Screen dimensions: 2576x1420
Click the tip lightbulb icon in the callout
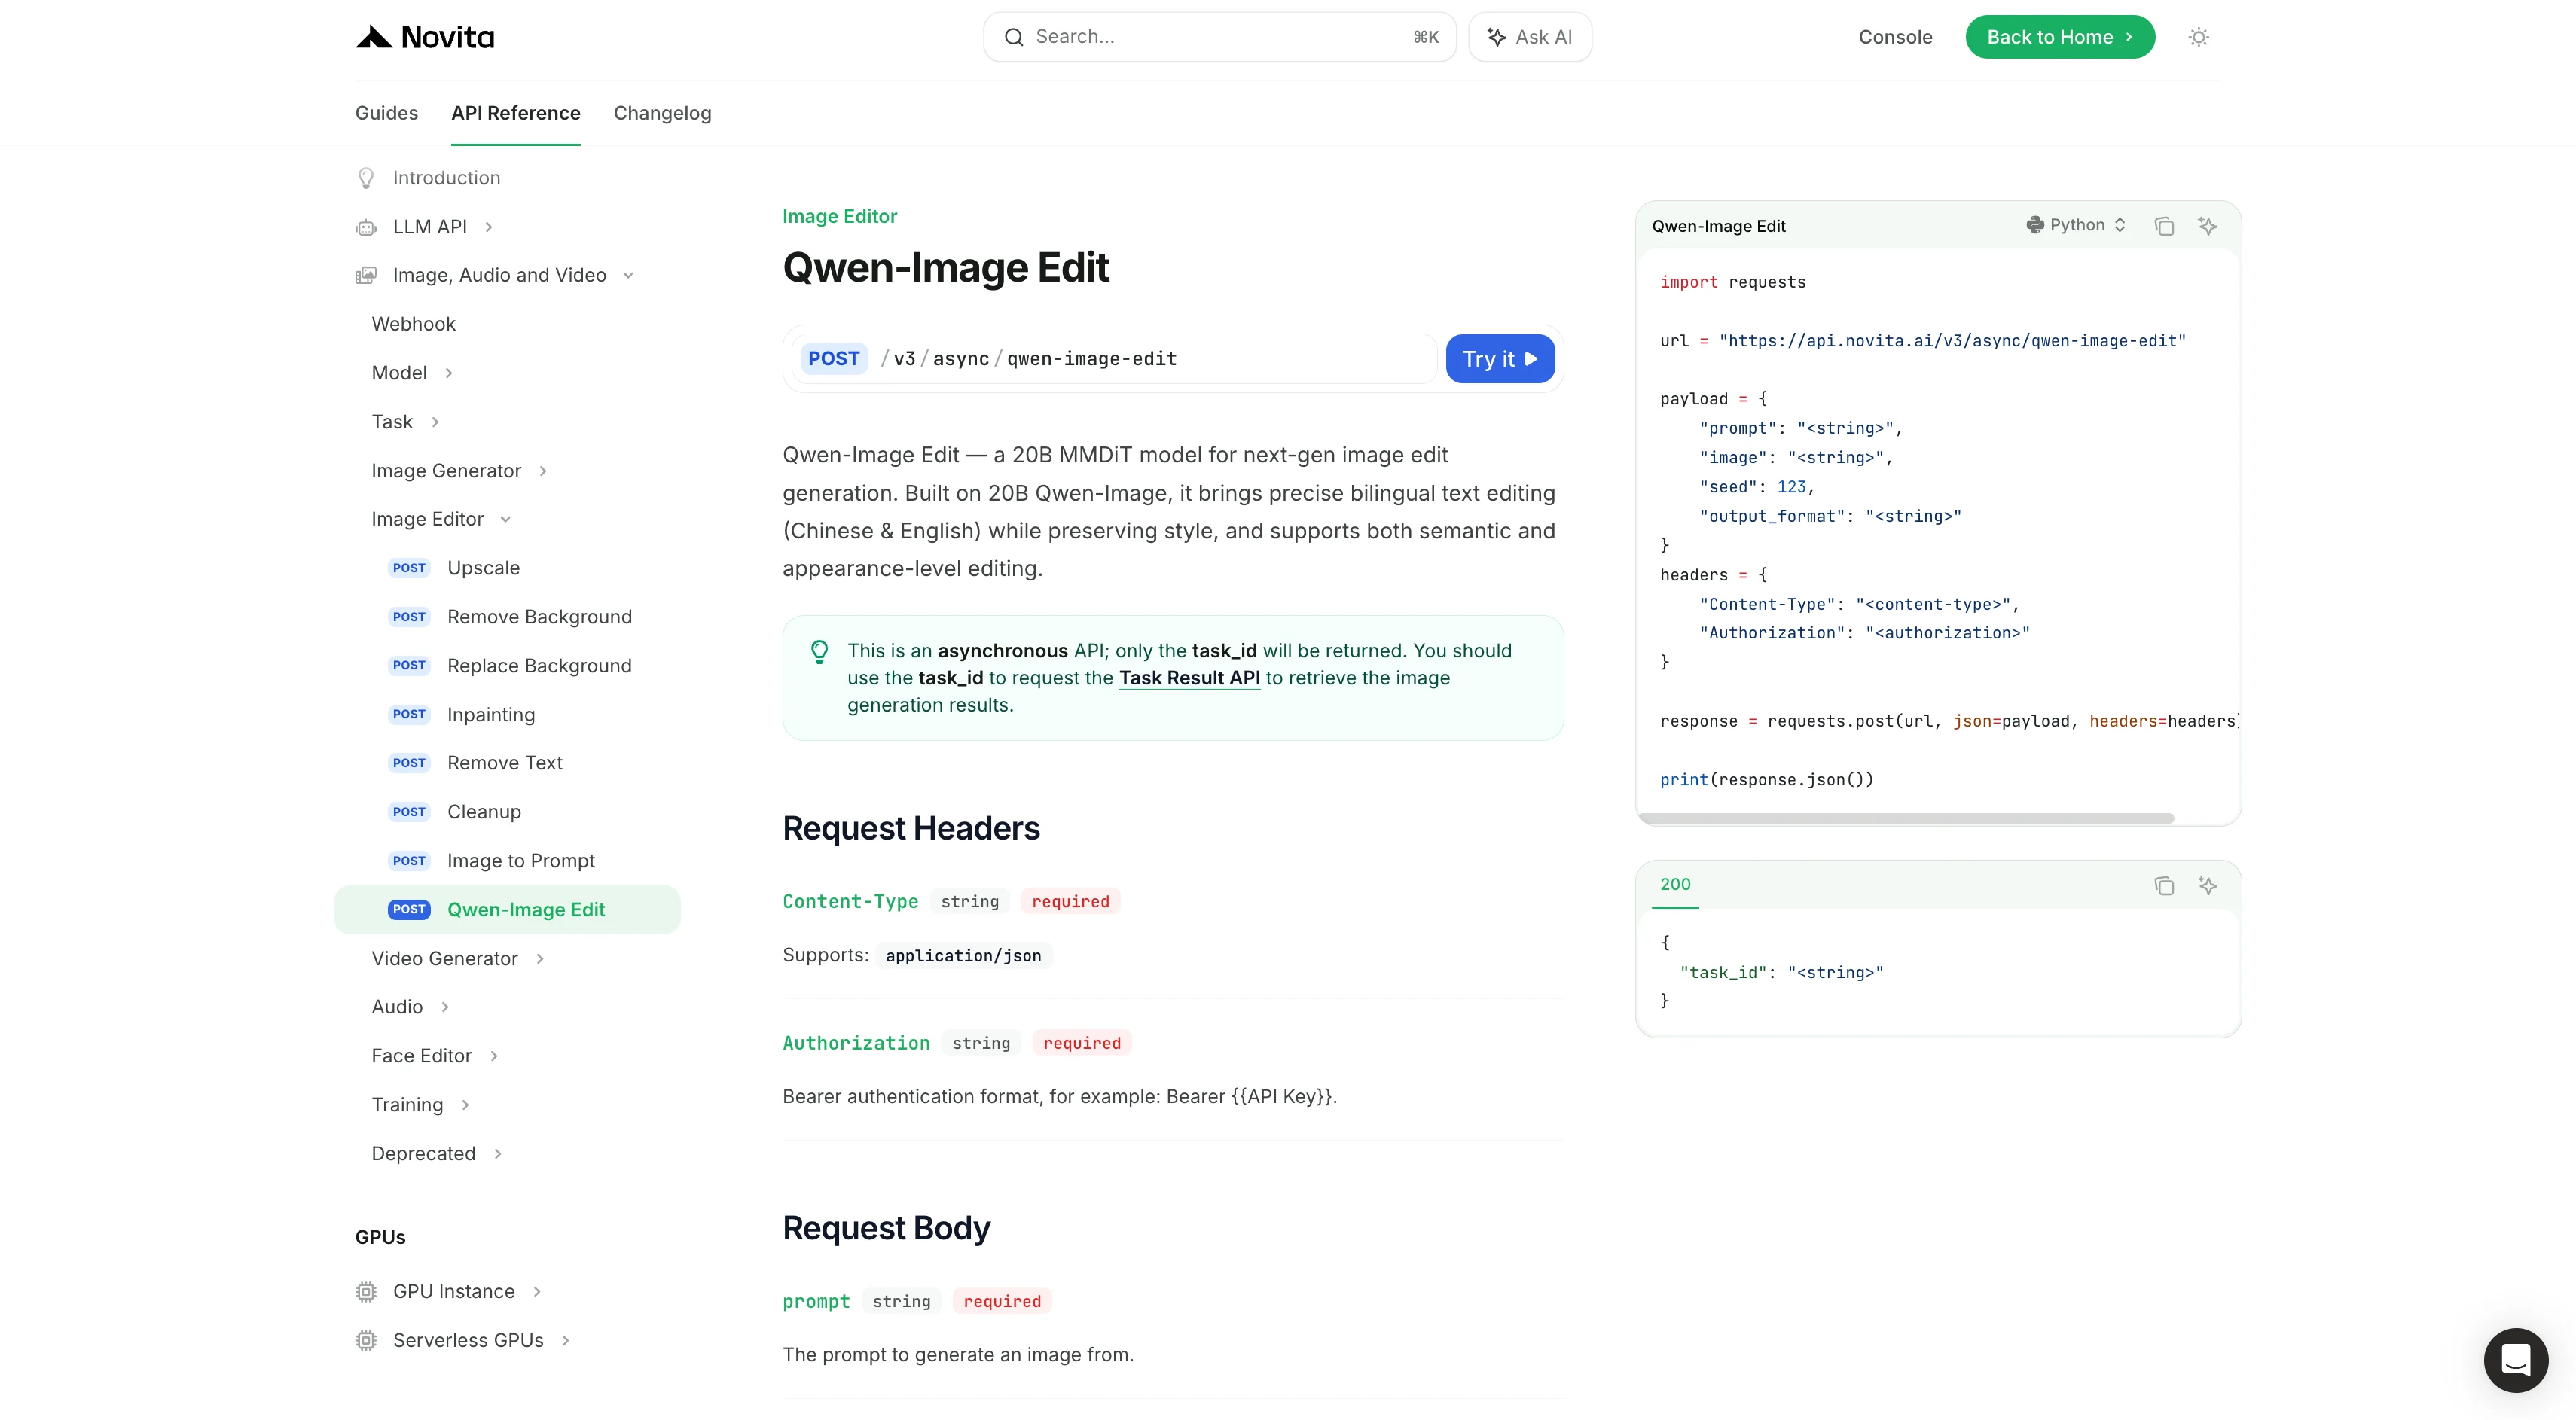pos(819,651)
